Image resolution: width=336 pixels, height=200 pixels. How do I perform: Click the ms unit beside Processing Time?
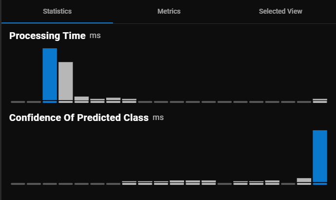pyautogui.click(x=95, y=36)
